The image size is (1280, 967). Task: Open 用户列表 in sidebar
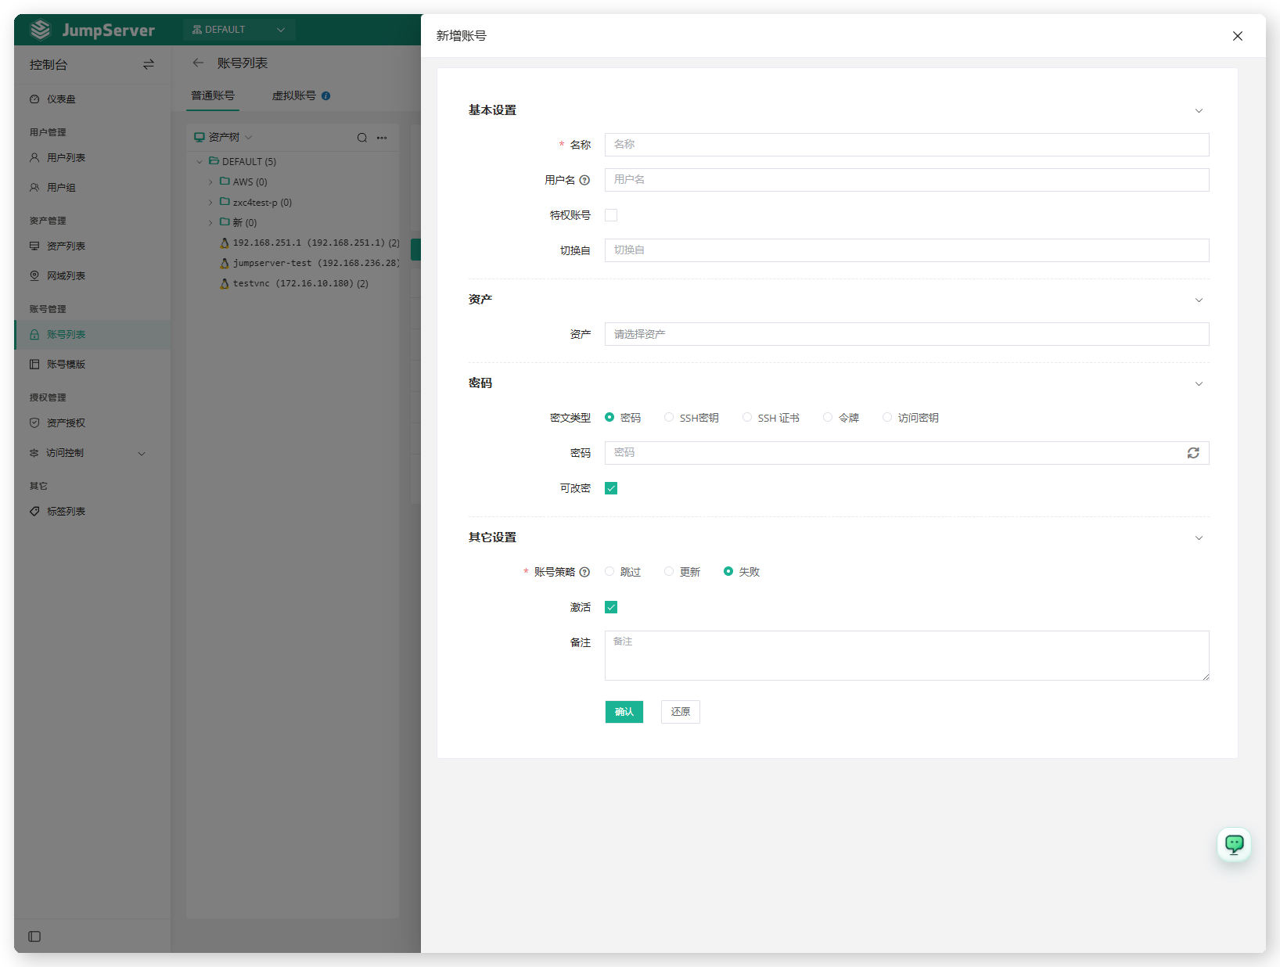[x=92, y=157]
